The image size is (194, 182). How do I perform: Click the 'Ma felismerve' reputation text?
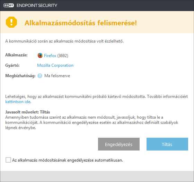pos(57,76)
